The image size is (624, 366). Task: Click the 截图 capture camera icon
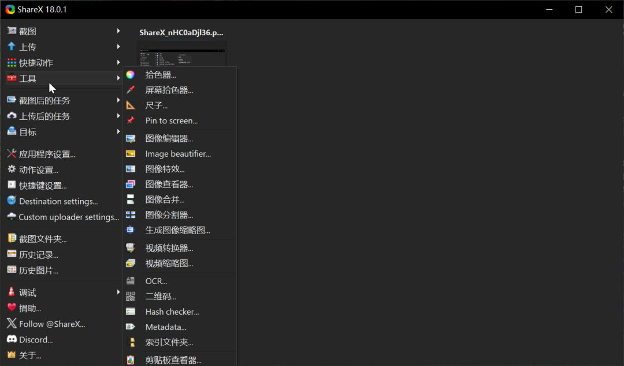coord(12,31)
